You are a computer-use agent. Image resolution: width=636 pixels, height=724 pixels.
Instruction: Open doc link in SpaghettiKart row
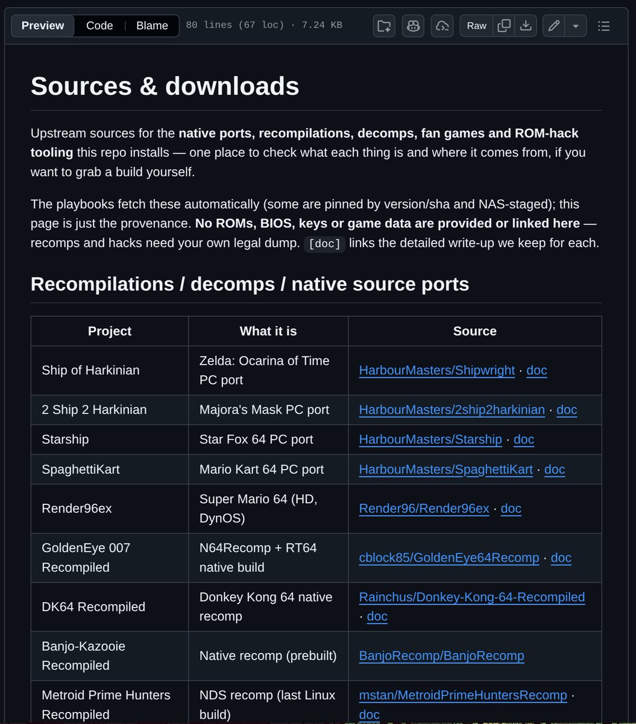[555, 469]
